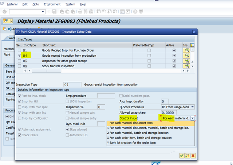Click the Short text column header

pyautogui.click(x=87, y=45)
